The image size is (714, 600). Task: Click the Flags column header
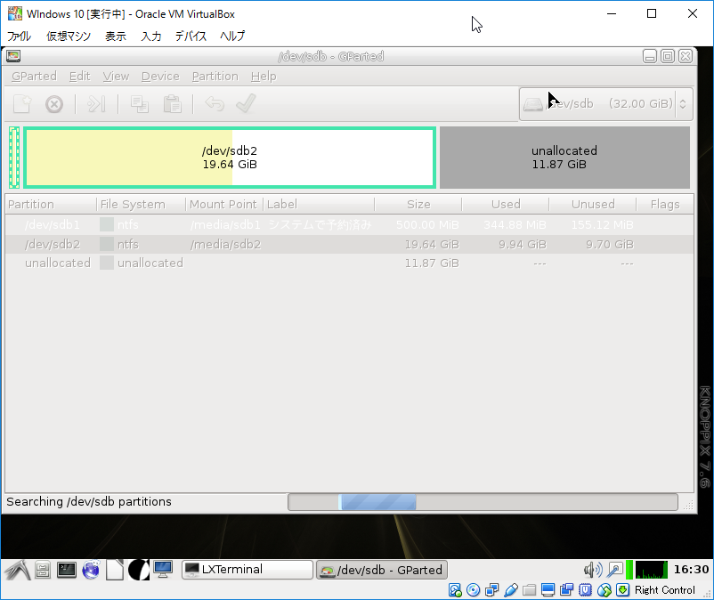(x=665, y=205)
